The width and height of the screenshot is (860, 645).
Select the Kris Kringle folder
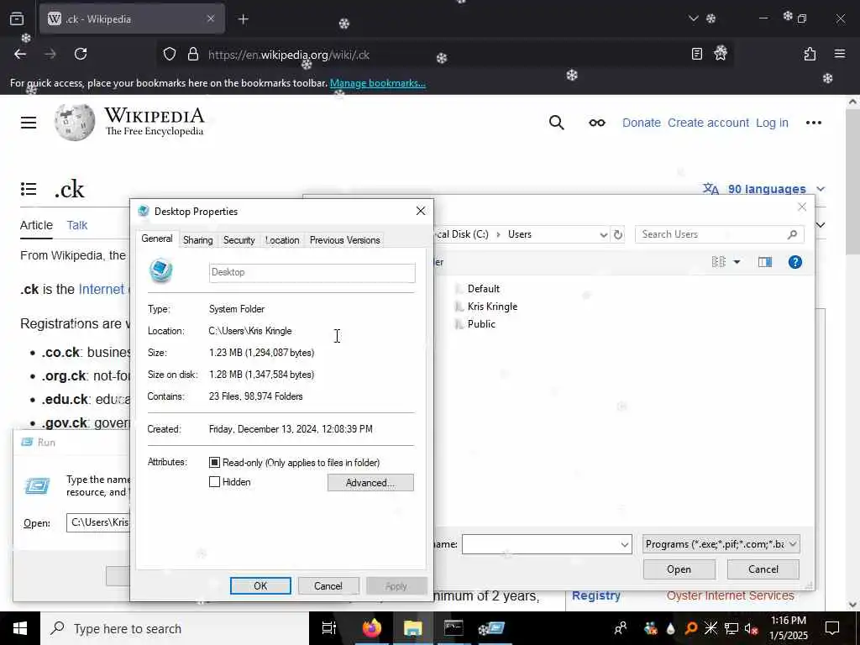486,307
